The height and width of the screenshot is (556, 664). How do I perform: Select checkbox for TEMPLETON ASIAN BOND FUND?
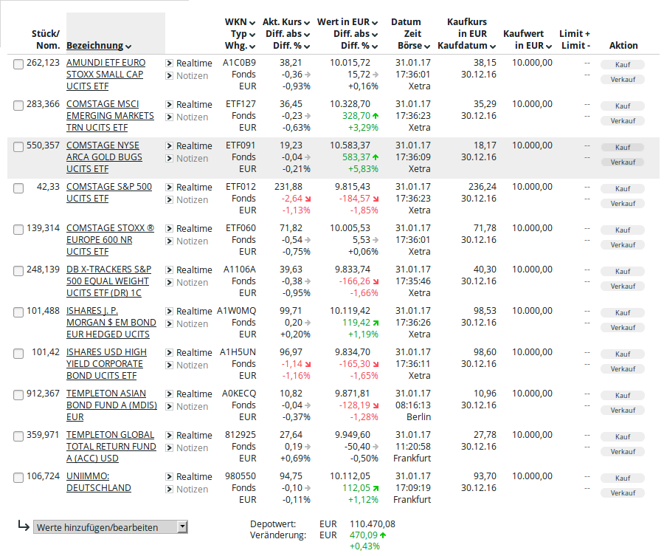click(x=18, y=395)
